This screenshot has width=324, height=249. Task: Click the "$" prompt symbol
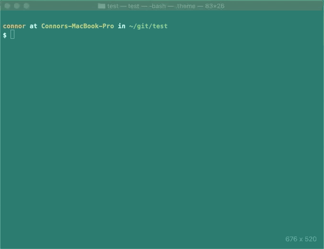click(x=5, y=35)
